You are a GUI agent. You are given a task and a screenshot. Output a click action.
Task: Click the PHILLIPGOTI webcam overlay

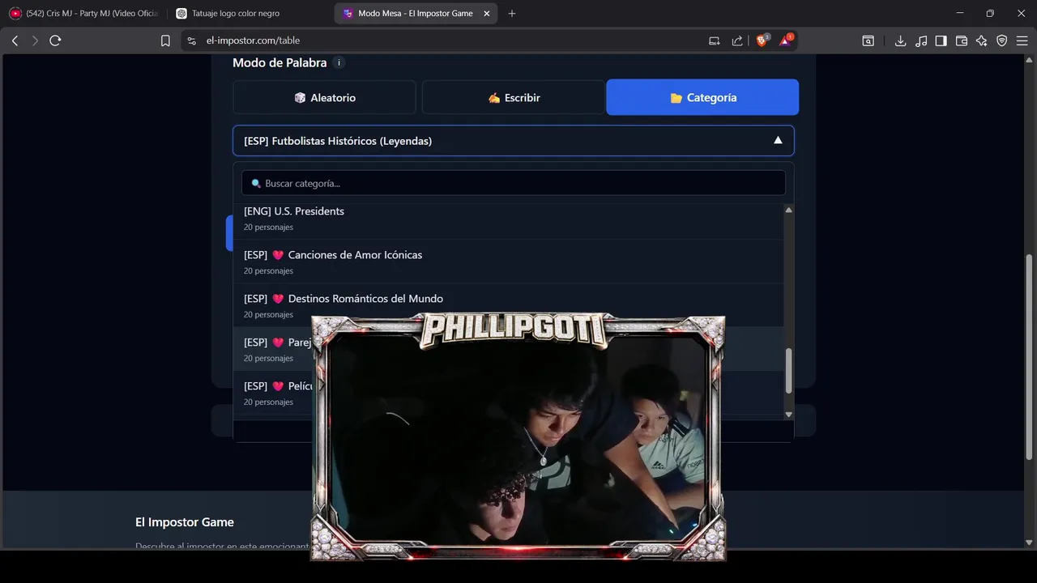pyautogui.click(x=518, y=437)
